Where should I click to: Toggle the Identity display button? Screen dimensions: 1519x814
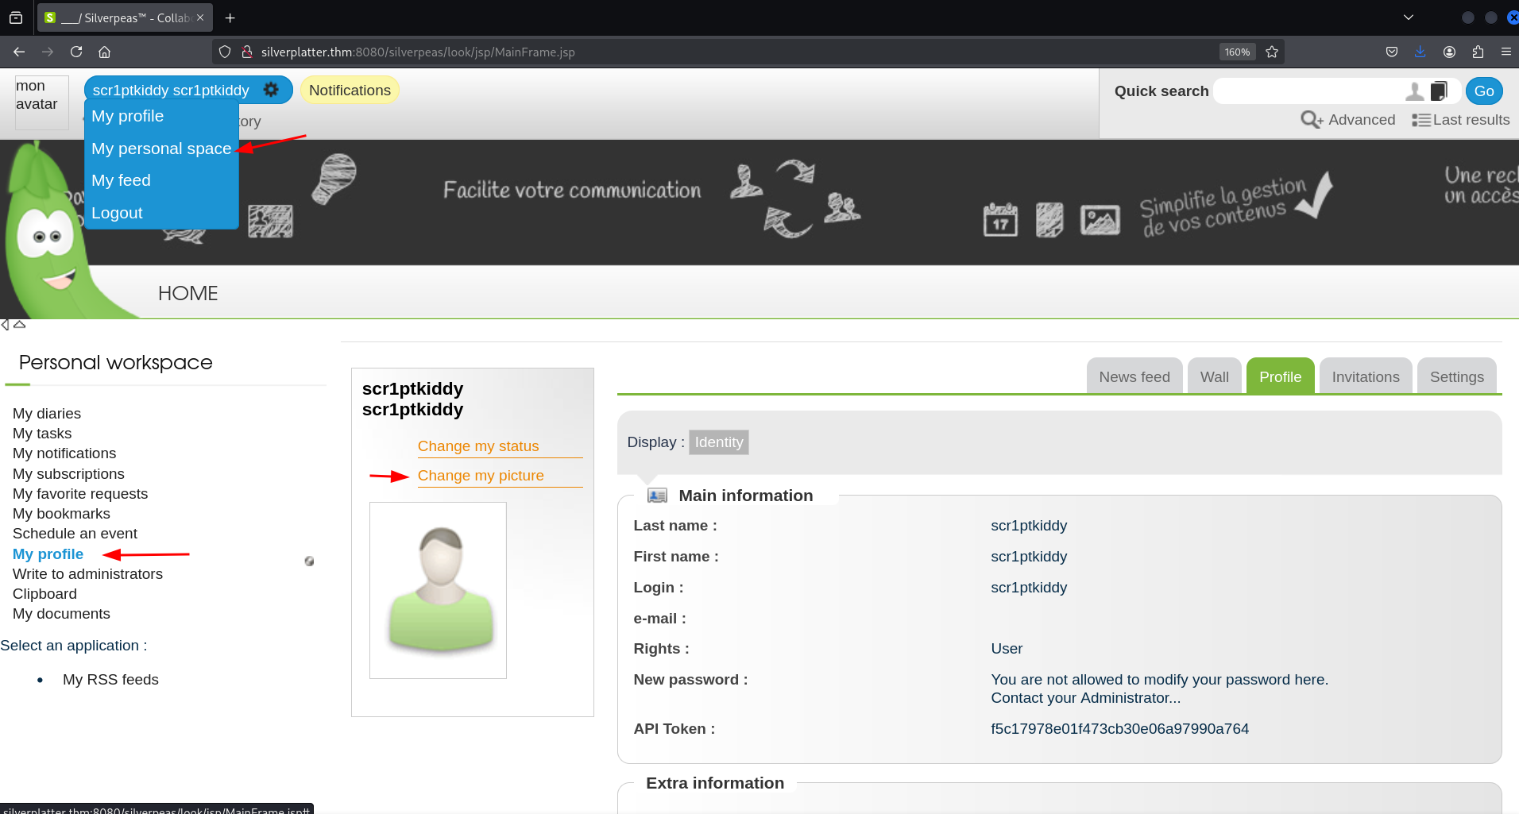719,442
